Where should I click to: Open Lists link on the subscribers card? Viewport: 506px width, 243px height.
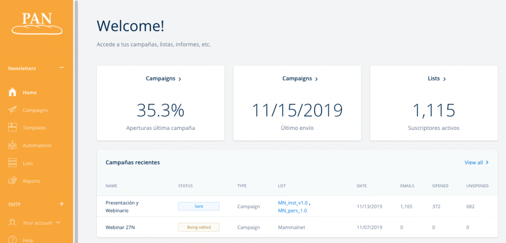pos(437,79)
